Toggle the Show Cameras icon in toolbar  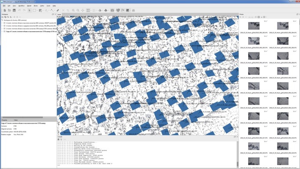[112, 10]
